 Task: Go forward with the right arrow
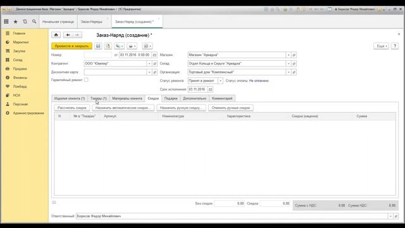click(x=77, y=35)
